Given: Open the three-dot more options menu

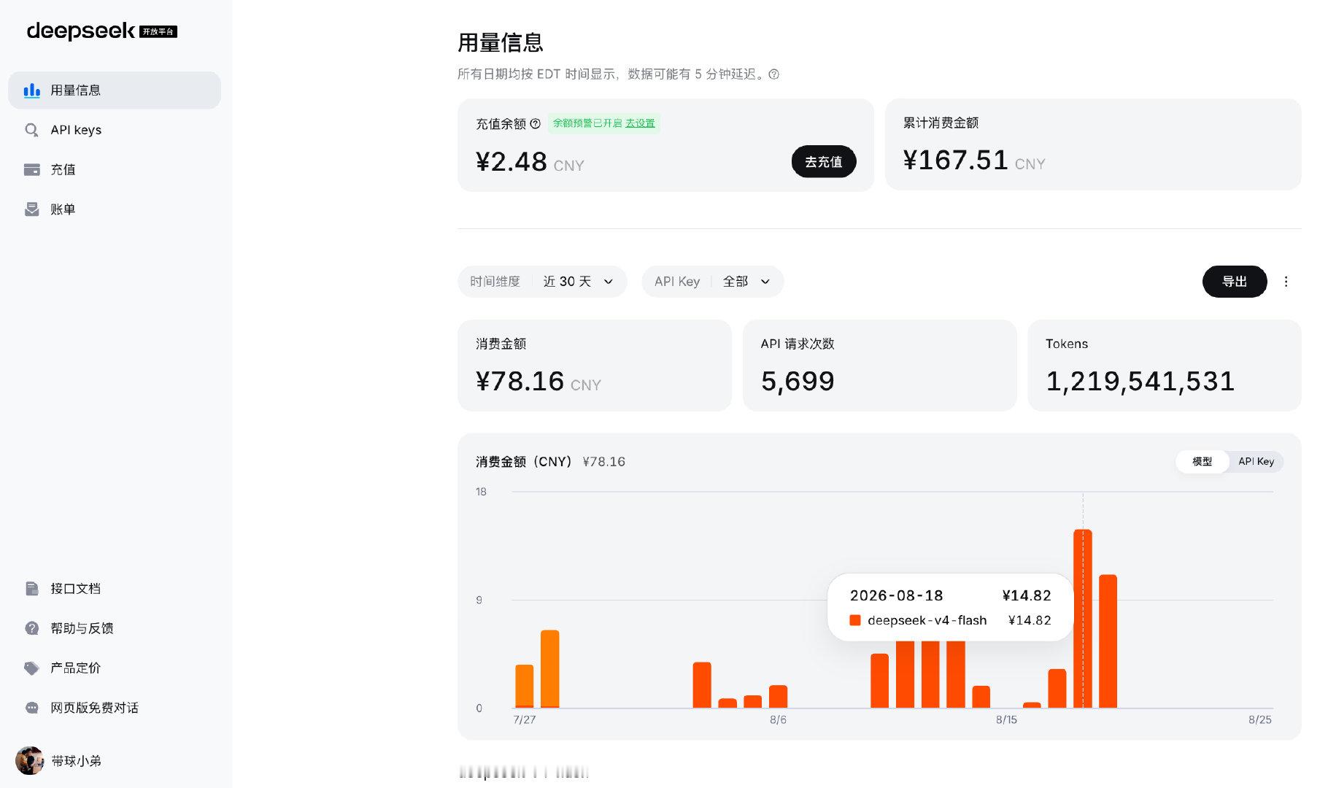Looking at the screenshot, I should 1286,282.
